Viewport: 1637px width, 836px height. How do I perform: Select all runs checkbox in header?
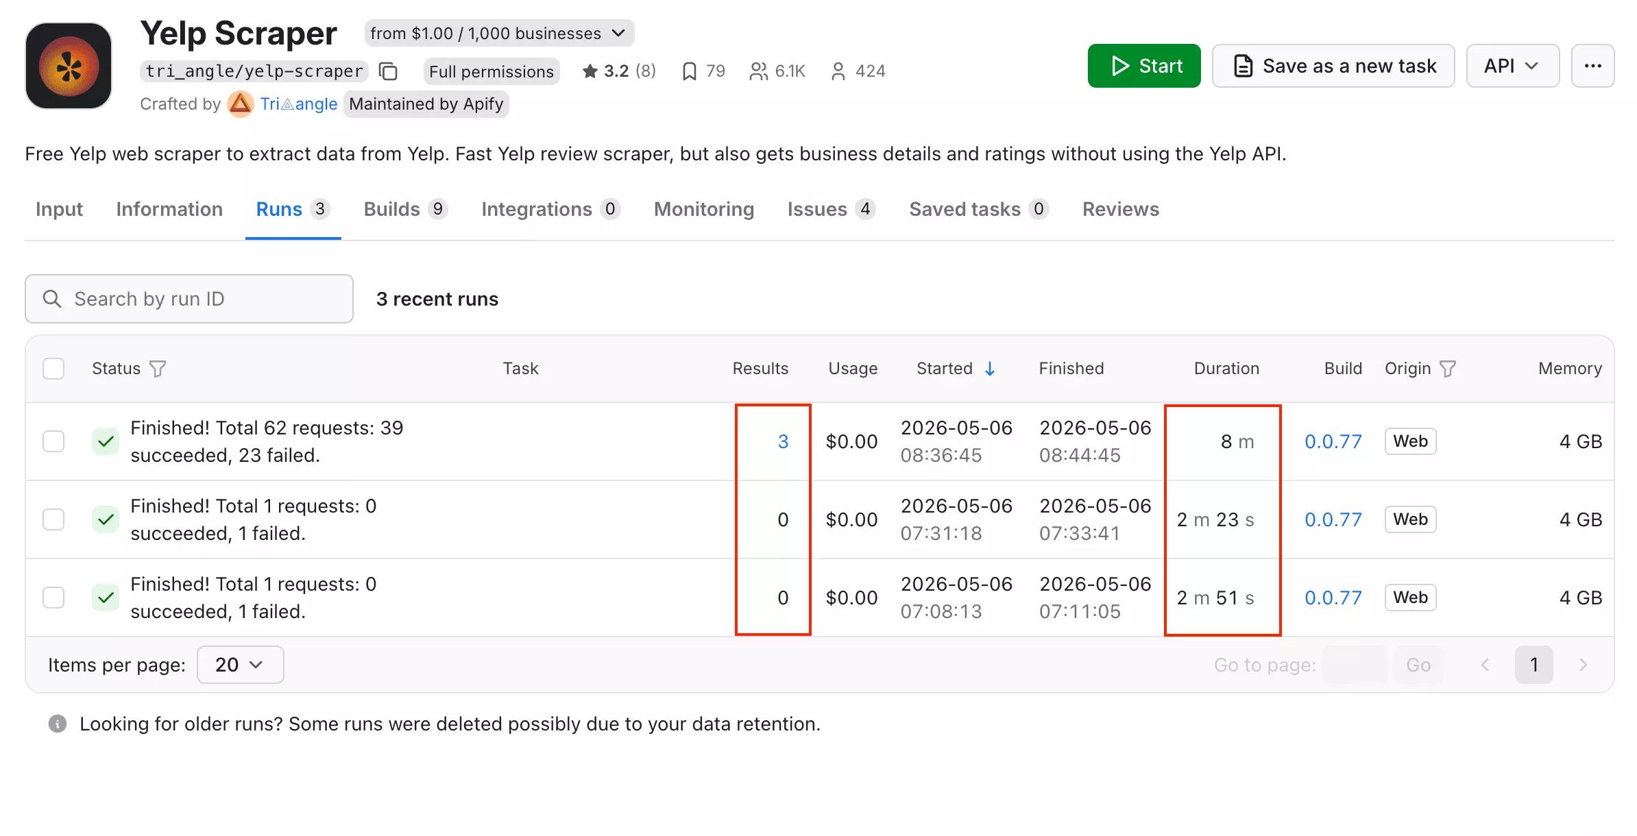53,369
